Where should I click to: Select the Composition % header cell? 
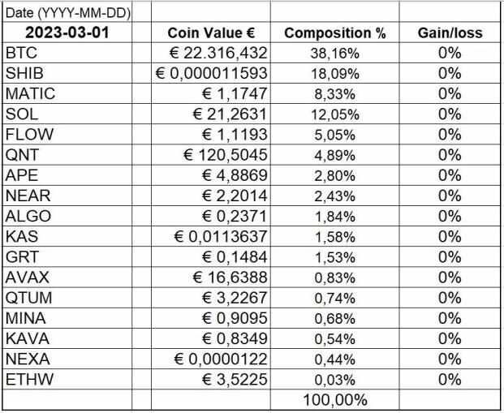coord(334,34)
